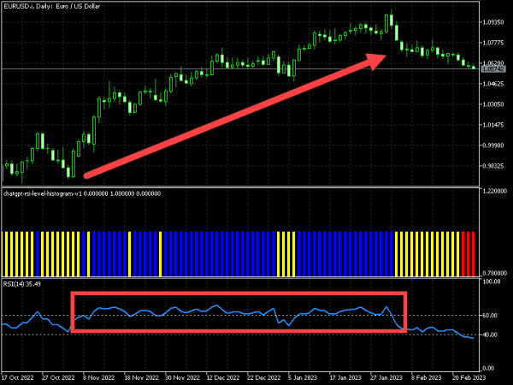Click date label '30 Nov 2022'
Viewport: 513px width, 385px height.
click(x=182, y=378)
